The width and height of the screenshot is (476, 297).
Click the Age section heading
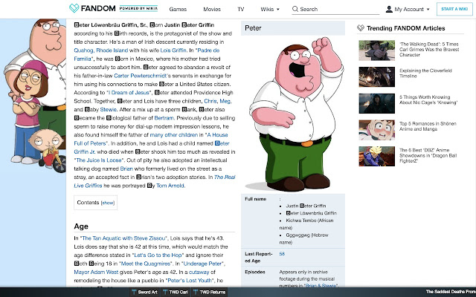(x=81, y=226)
